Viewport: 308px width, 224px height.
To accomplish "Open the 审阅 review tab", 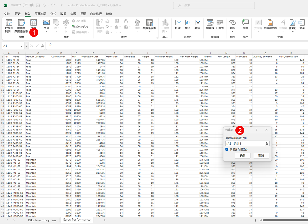I will (x=73, y=14).
